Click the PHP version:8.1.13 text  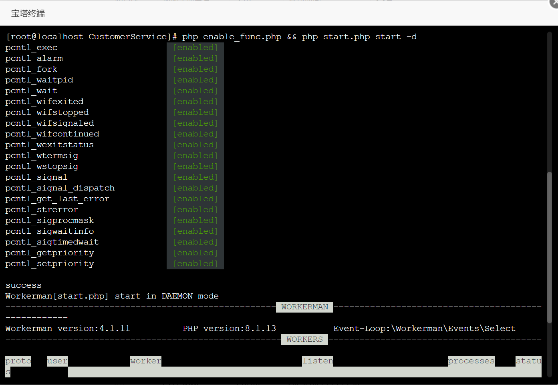click(x=230, y=329)
